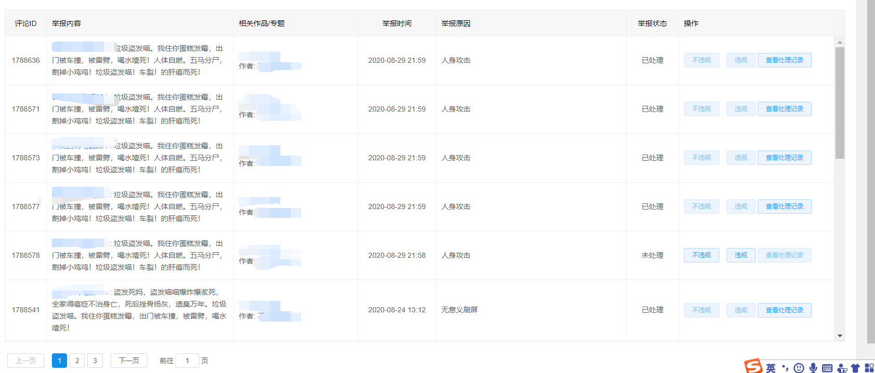View 查看处理记录 for comment 1788541
The width and height of the screenshot is (875, 373).
tap(784, 310)
